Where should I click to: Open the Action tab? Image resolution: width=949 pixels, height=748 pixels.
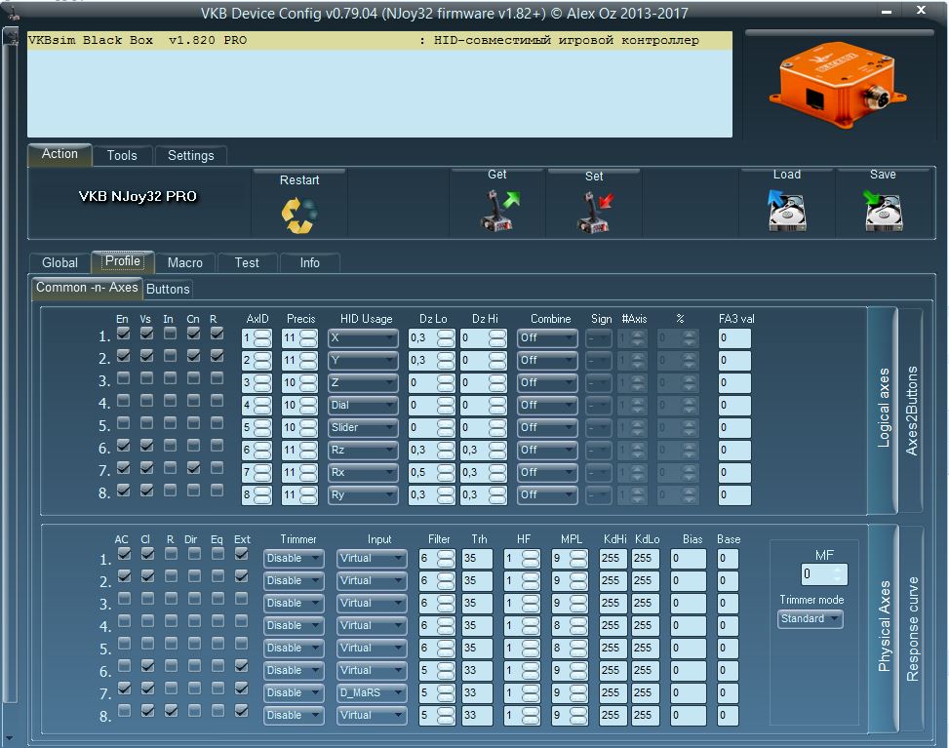[x=59, y=154]
